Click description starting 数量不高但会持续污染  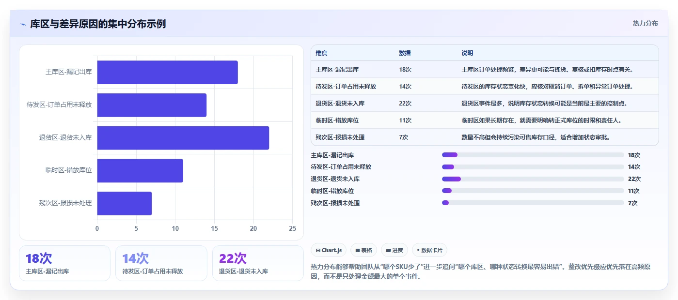pyautogui.click(x=536, y=137)
